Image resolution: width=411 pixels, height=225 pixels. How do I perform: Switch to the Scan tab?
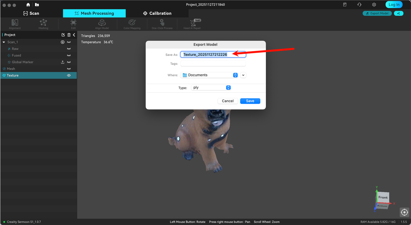31,13
